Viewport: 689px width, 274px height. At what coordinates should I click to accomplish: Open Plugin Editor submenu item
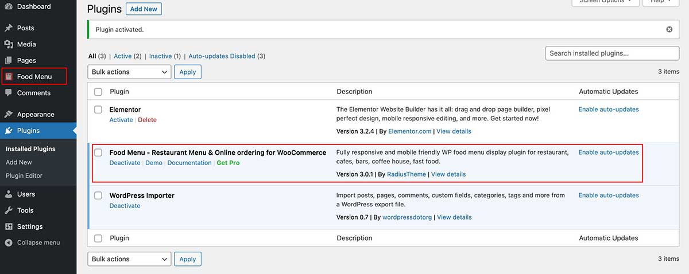pos(24,176)
